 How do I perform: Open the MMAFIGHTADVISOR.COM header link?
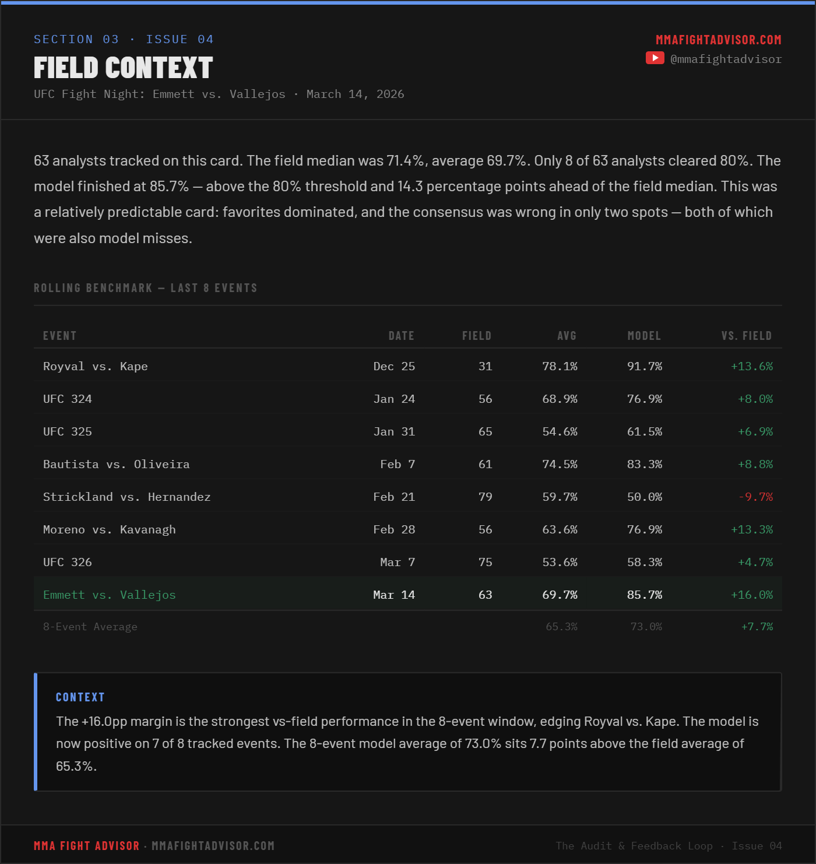click(x=719, y=40)
